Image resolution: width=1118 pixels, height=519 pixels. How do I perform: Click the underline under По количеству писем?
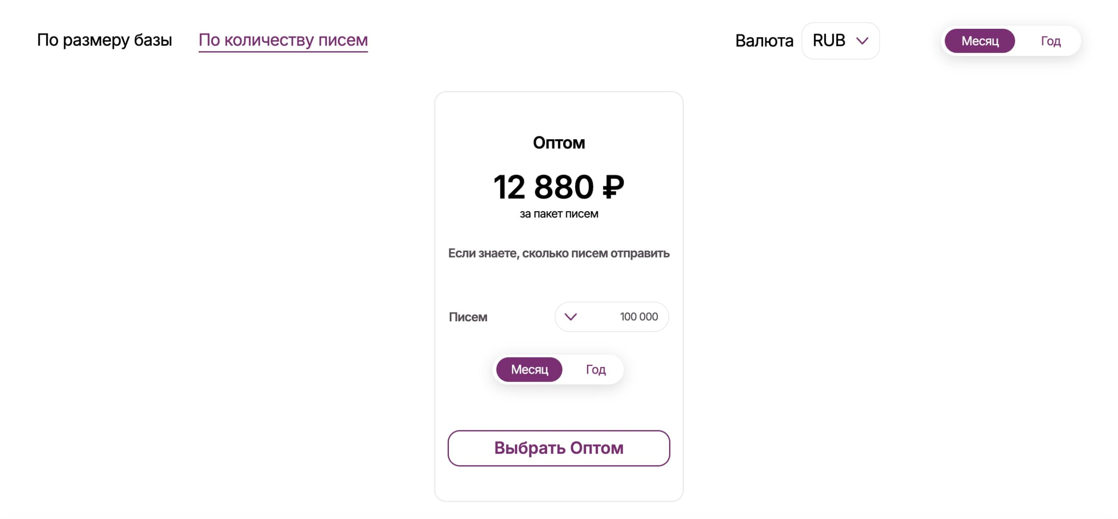click(x=283, y=52)
